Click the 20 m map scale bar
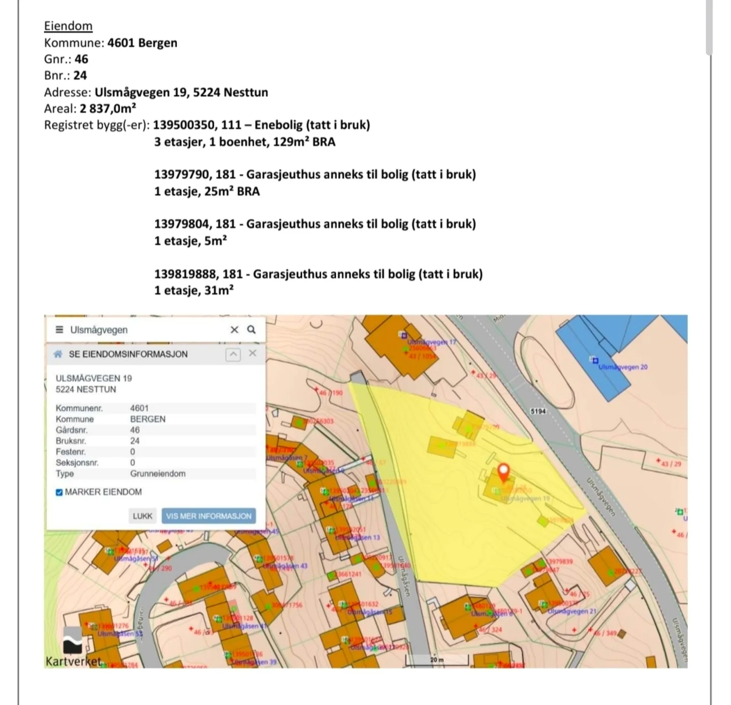This screenshot has height=705, width=731. click(437, 660)
